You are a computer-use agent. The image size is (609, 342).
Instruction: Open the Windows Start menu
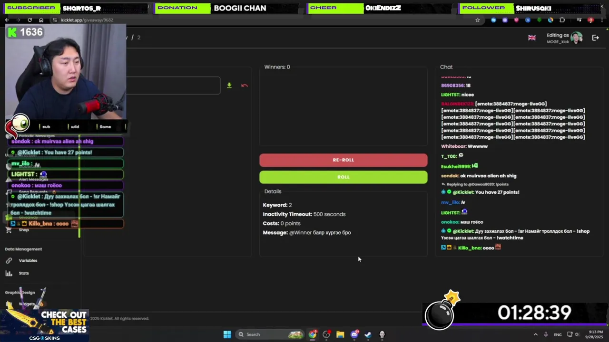coord(227,334)
